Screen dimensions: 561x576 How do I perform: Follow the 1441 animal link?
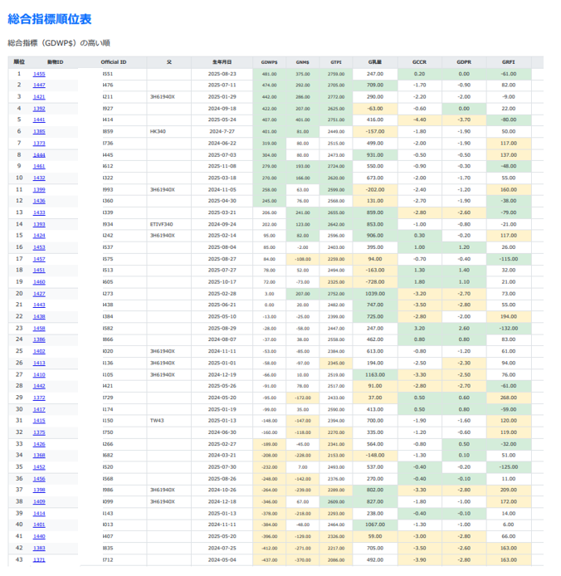(39, 120)
